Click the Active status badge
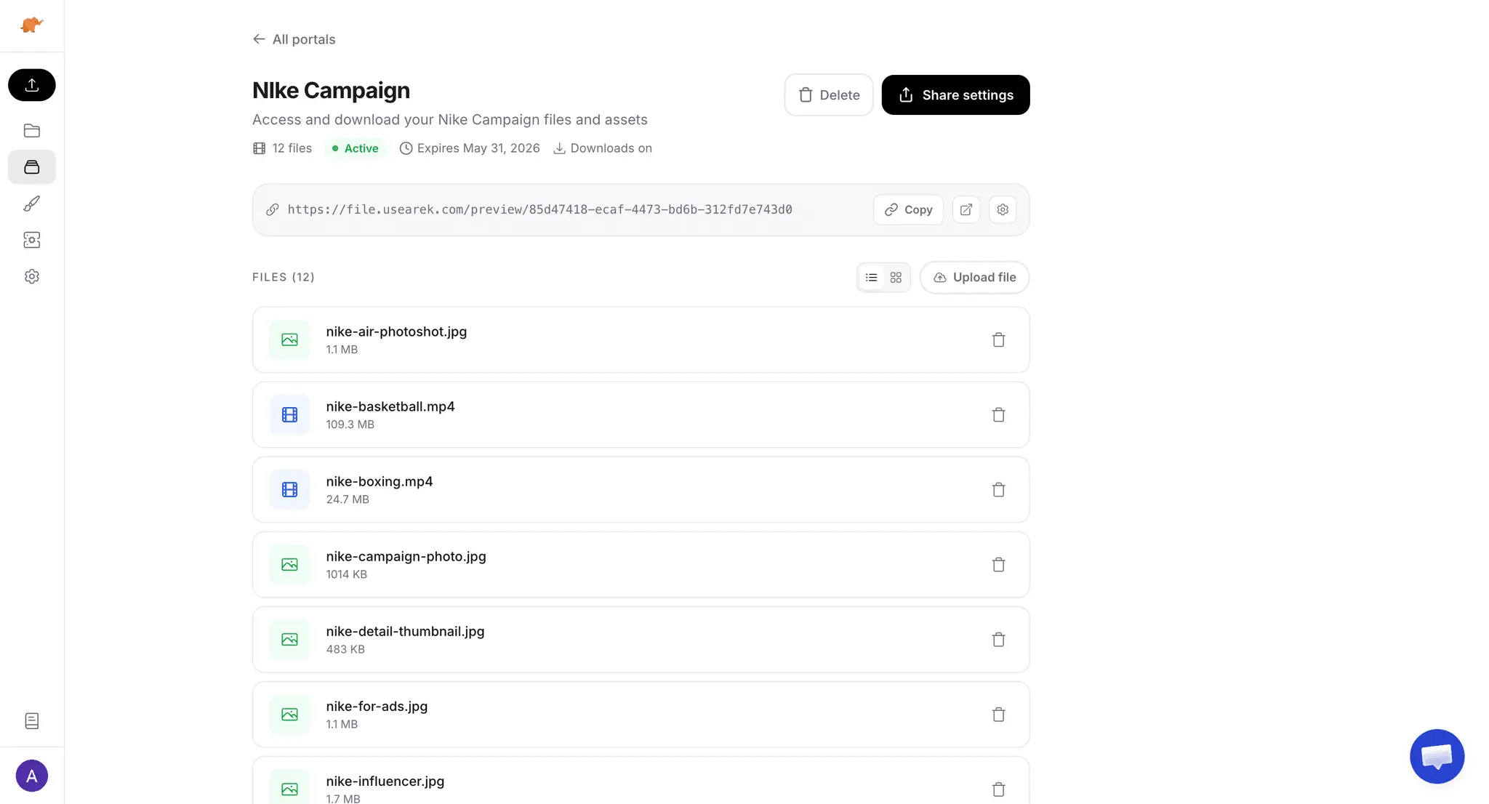The image size is (1489, 804). (x=355, y=148)
